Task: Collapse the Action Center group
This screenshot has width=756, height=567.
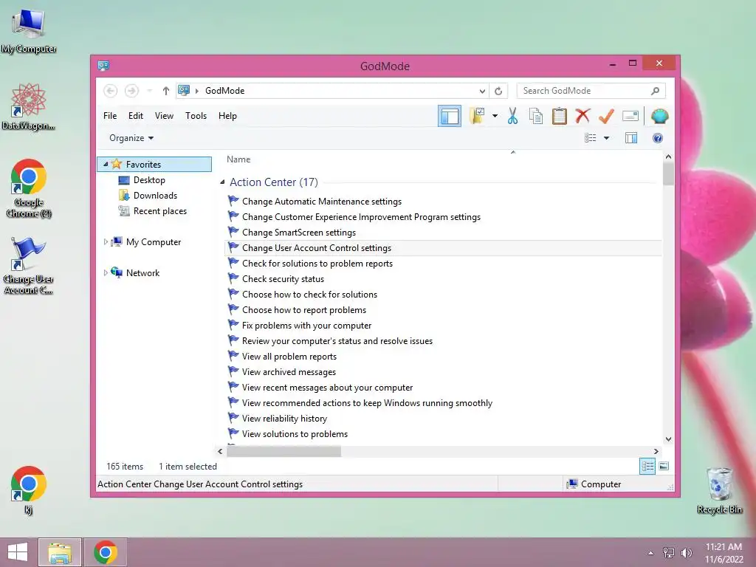Action: coord(222,182)
